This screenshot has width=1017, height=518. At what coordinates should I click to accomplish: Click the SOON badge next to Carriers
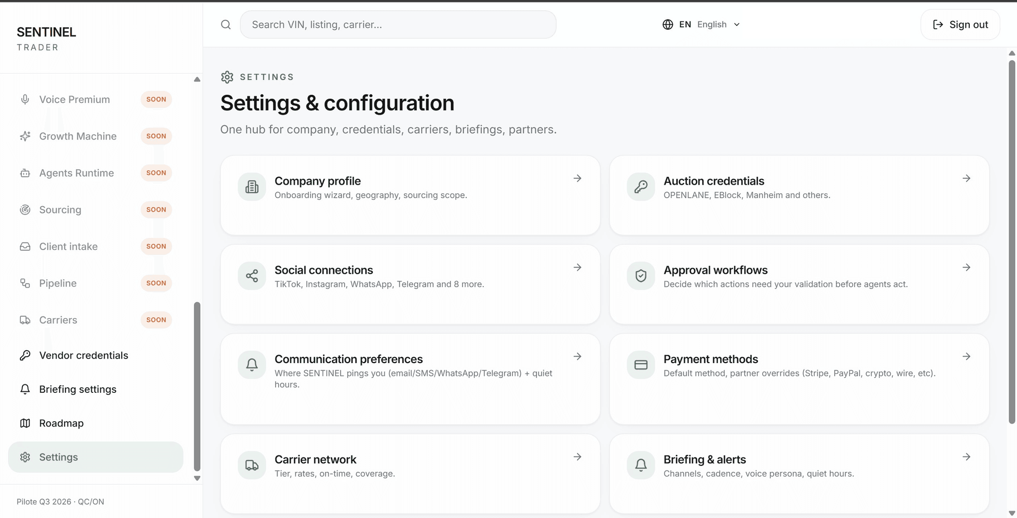click(156, 320)
